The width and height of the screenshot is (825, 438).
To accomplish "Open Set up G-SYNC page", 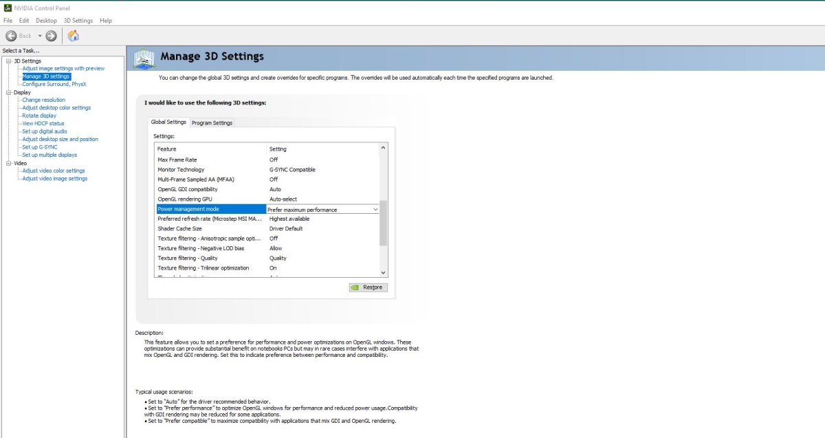I will [x=39, y=147].
